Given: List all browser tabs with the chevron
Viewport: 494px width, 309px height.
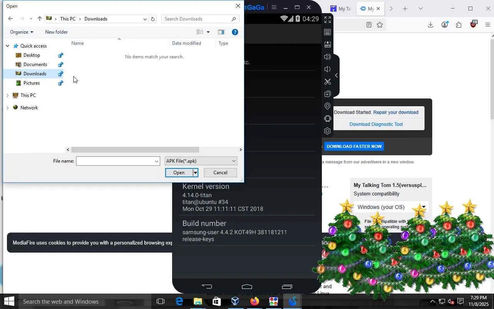Looking at the screenshot, I should point(421,8).
